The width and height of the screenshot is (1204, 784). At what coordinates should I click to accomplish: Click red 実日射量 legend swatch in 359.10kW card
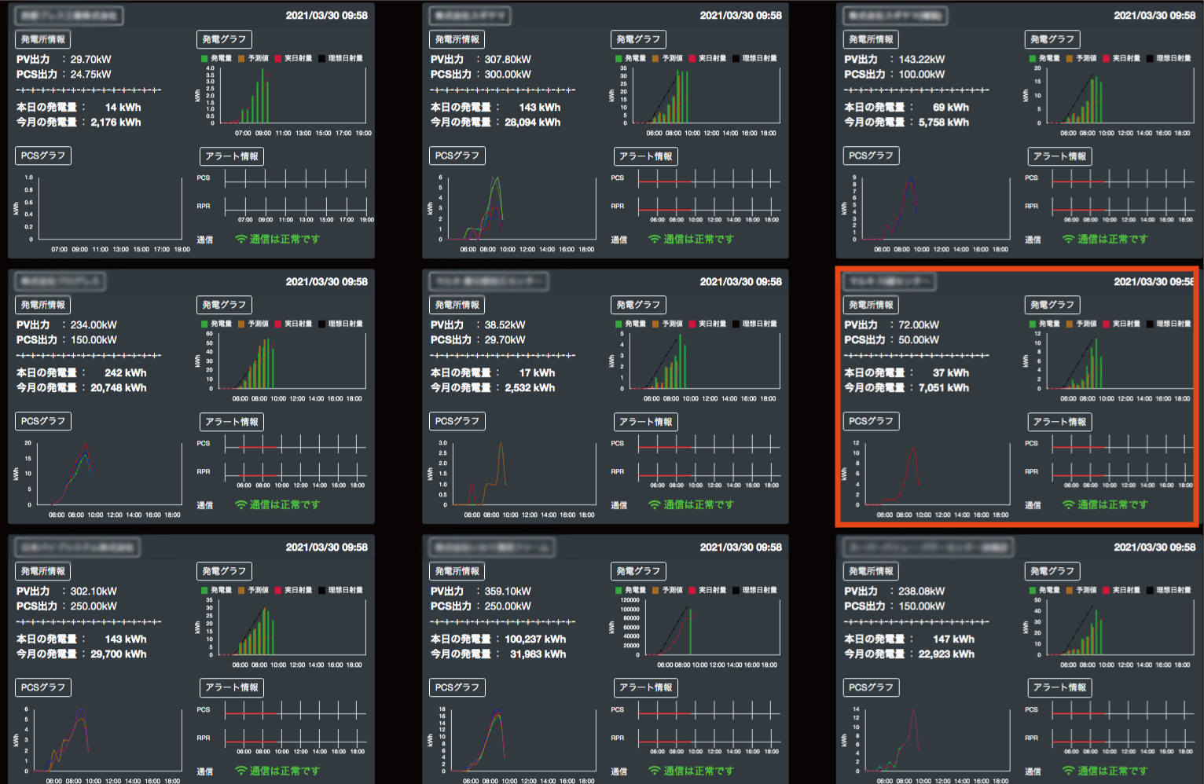pos(692,590)
